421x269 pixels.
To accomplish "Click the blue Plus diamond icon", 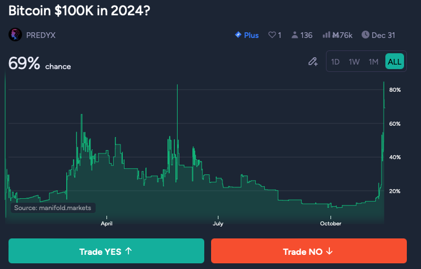I will pos(238,35).
